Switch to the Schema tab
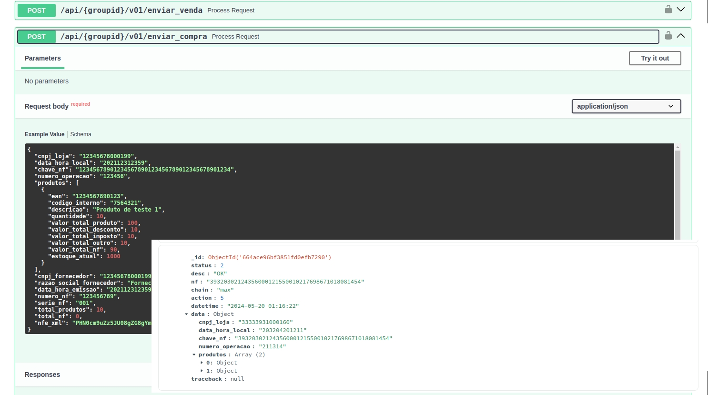This screenshot has width=708, height=395. pos(81,134)
